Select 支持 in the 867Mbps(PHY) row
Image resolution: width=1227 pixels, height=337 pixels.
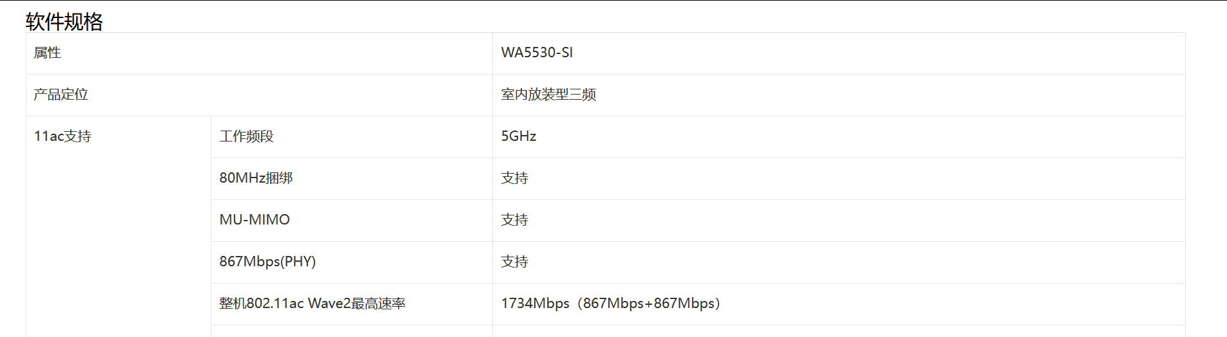tap(514, 262)
